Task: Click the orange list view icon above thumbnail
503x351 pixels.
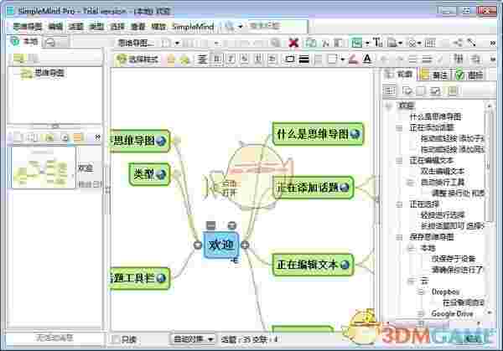Action: (78, 137)
